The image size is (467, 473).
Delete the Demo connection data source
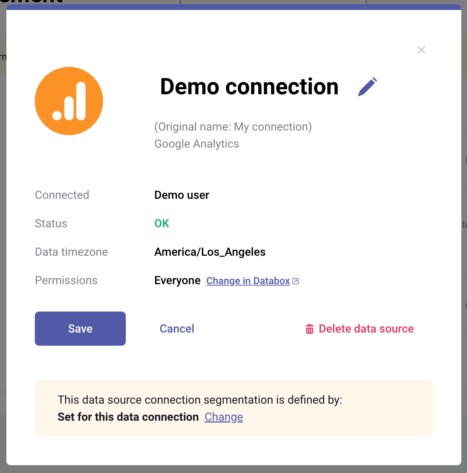pos(366,329)
